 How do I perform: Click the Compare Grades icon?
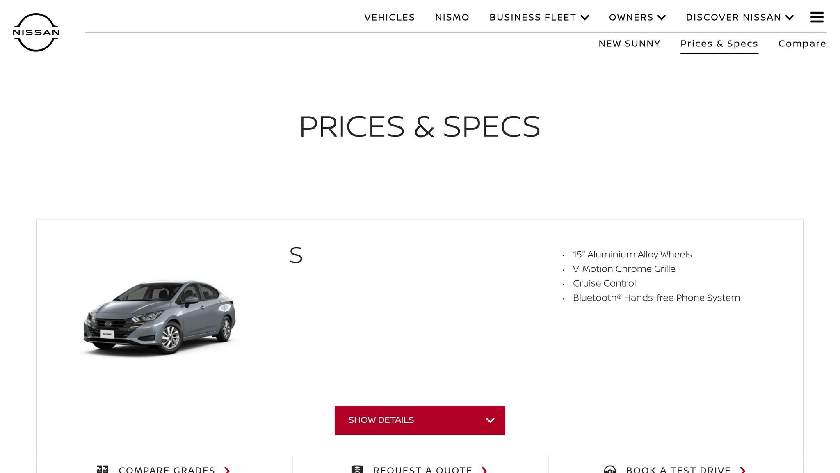tap(103, 469)
